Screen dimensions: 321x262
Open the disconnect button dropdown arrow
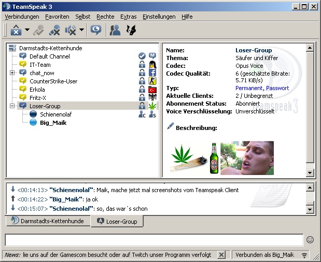pyautogui.click(x=27, y=30)
